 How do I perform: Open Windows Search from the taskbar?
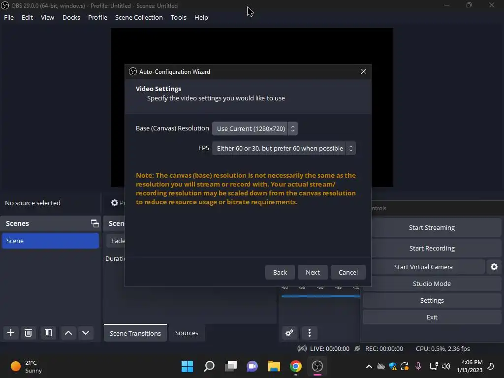click(209, 366)
